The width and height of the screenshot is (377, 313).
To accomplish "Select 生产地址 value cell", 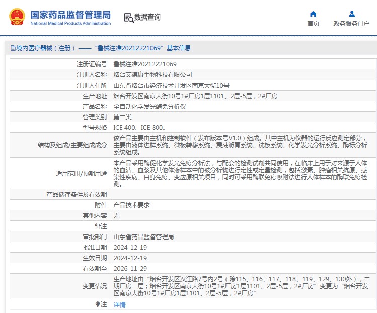I will 195,96.
